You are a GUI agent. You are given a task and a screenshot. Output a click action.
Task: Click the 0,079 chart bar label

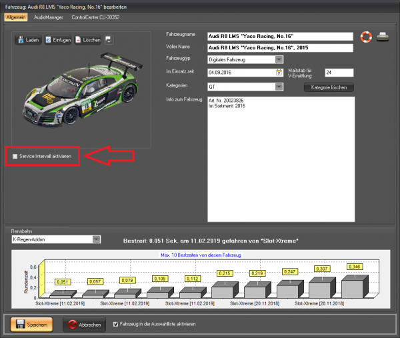click(127, 281)
